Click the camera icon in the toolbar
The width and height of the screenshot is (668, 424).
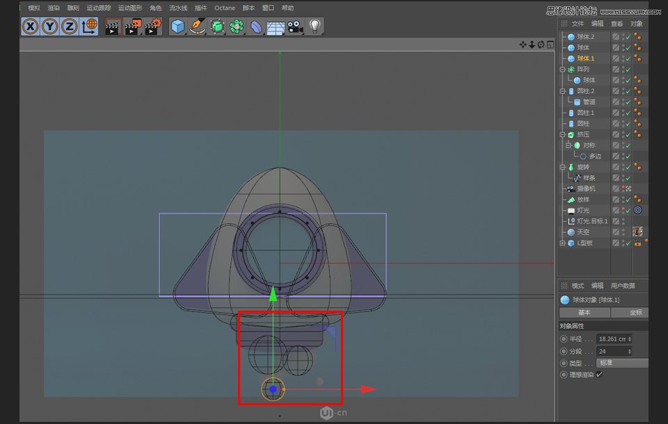click(x=294, y=26)
